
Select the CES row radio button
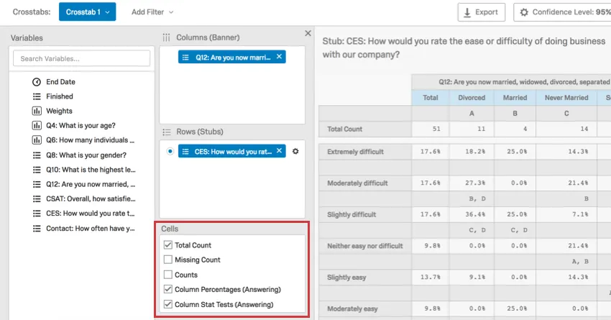pos(169,151)
